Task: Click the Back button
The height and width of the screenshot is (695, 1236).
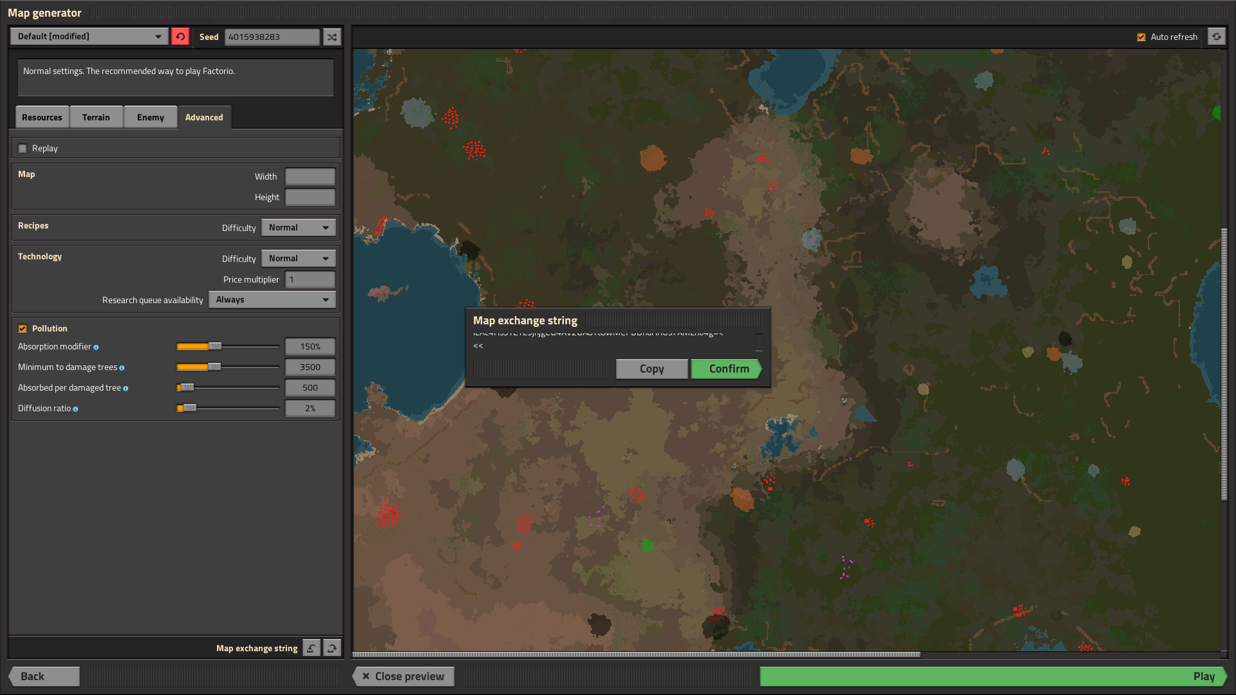Action: tap(44, 676)
